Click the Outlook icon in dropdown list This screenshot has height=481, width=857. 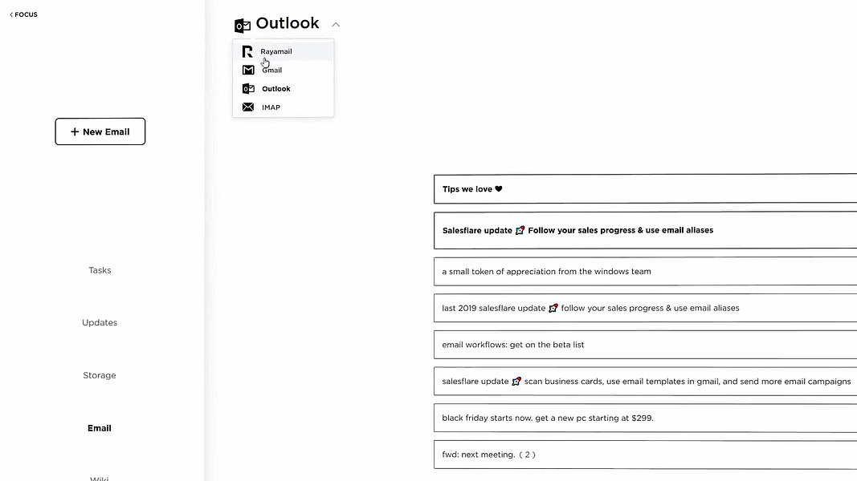(x=248, y=88)
